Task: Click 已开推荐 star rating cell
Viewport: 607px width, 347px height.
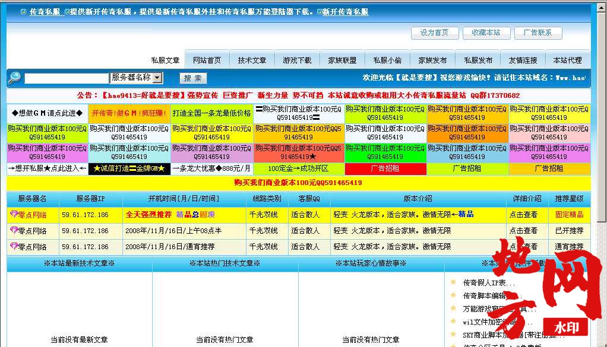Action: tap(569, 231)
